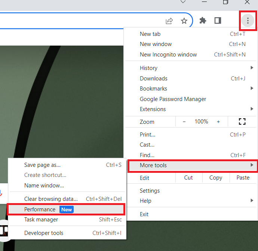Image resolution: width=258 pixels, height=251 pixels.
Task: Click the 100% zoom level value
Action: pos(201,122)
